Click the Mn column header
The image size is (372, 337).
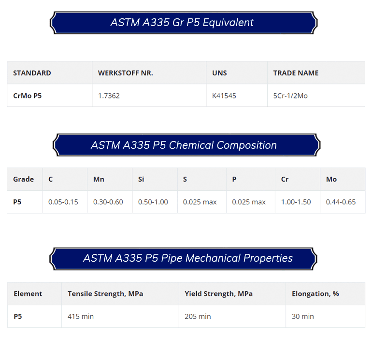click(99, 179)
